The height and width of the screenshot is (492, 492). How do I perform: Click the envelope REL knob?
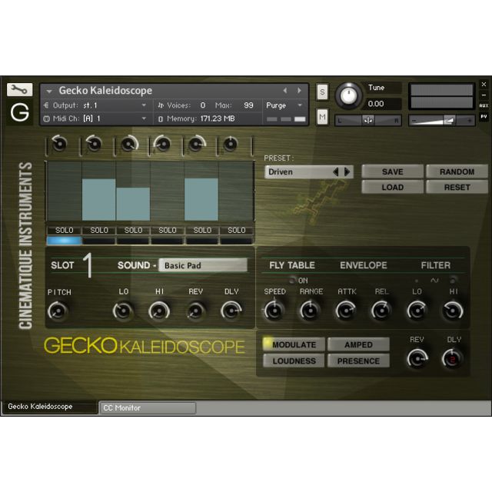click(x=381, y=311)
